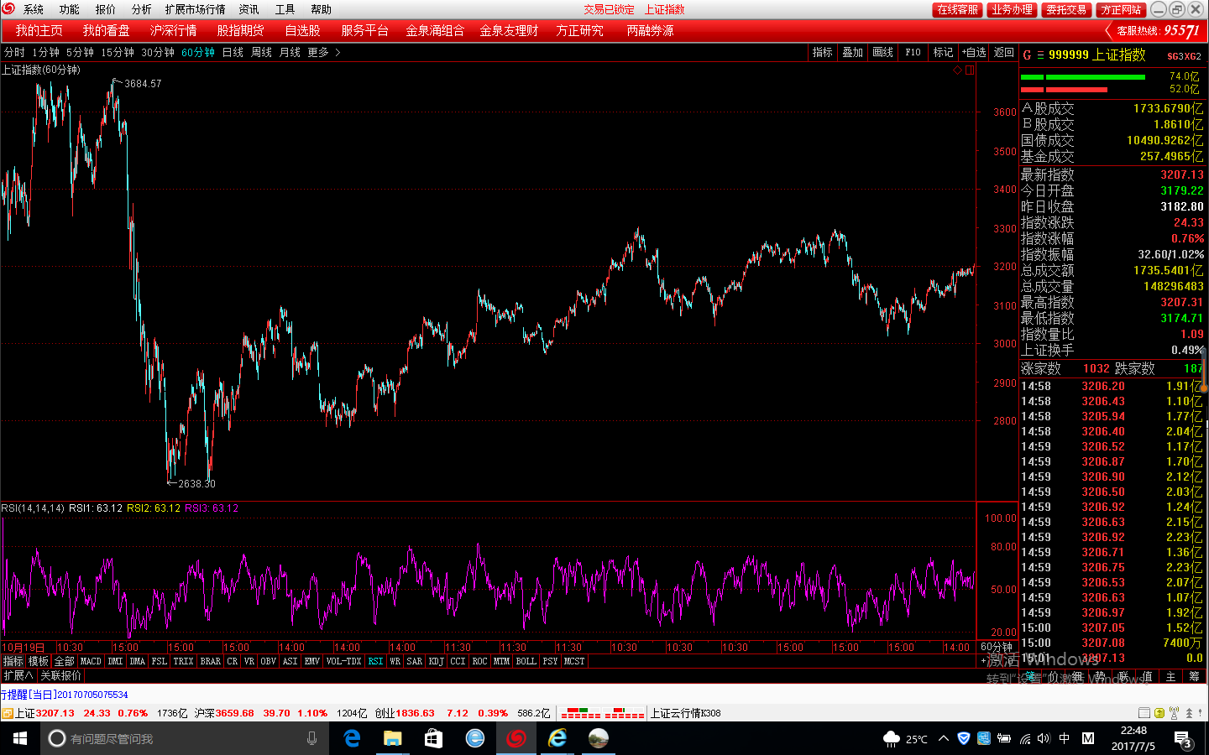The height and width of the screenshot is (755, 1209).
Task: Open the Windows Start menu
Action: tap(20, 738)
